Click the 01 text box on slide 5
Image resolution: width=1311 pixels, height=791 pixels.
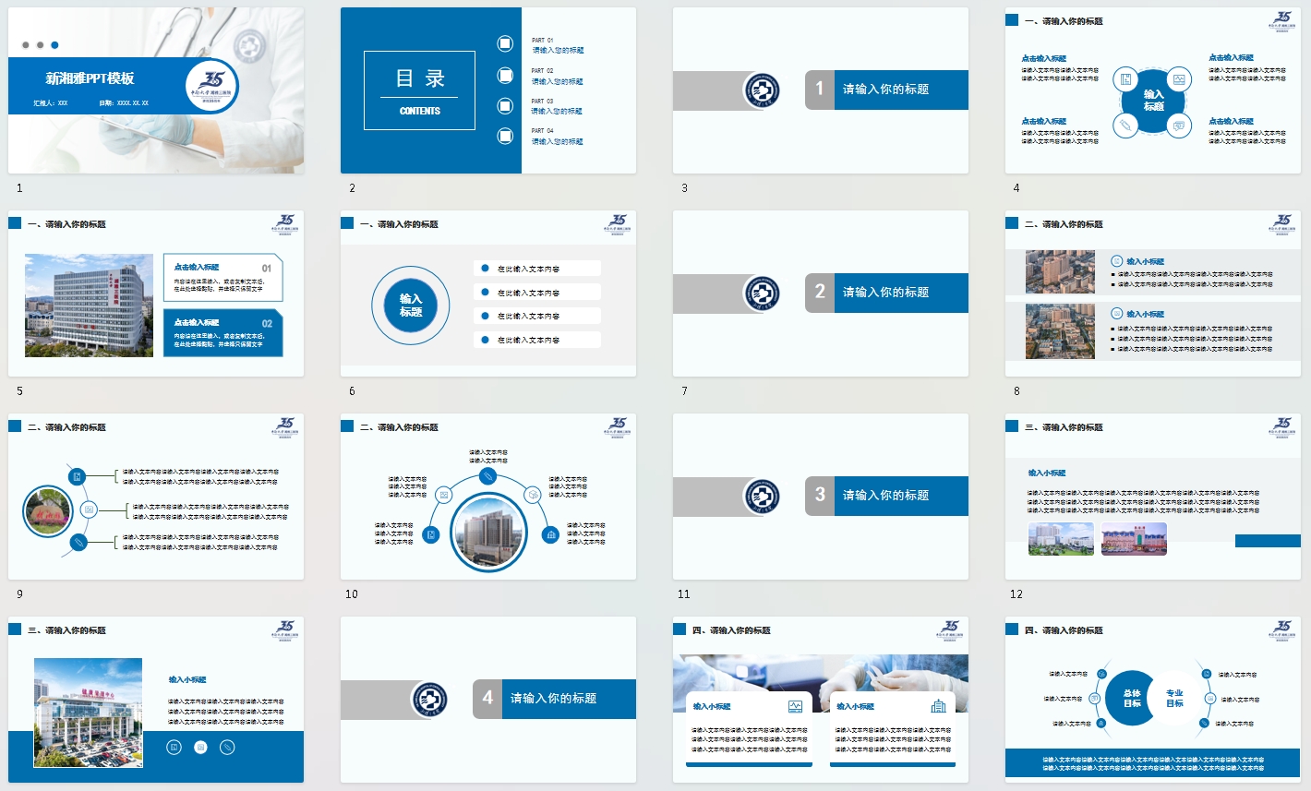223,278
